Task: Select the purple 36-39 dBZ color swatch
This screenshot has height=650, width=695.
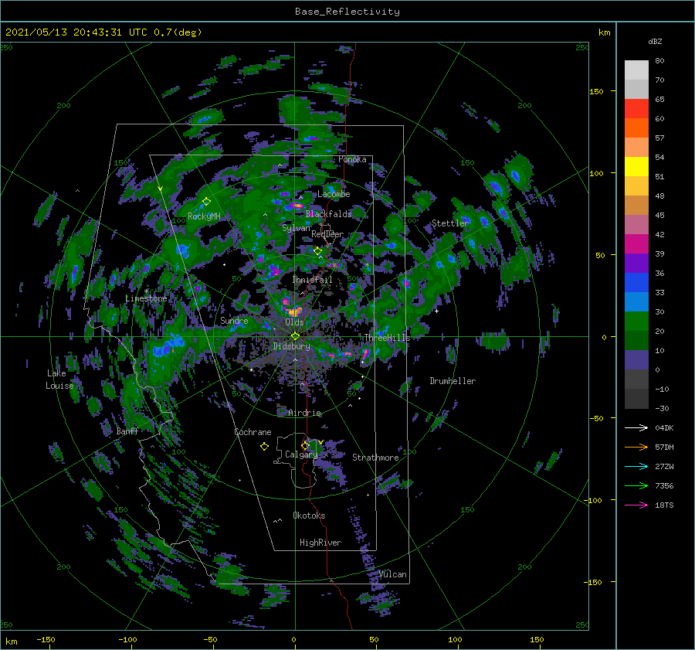Action: 636,263
